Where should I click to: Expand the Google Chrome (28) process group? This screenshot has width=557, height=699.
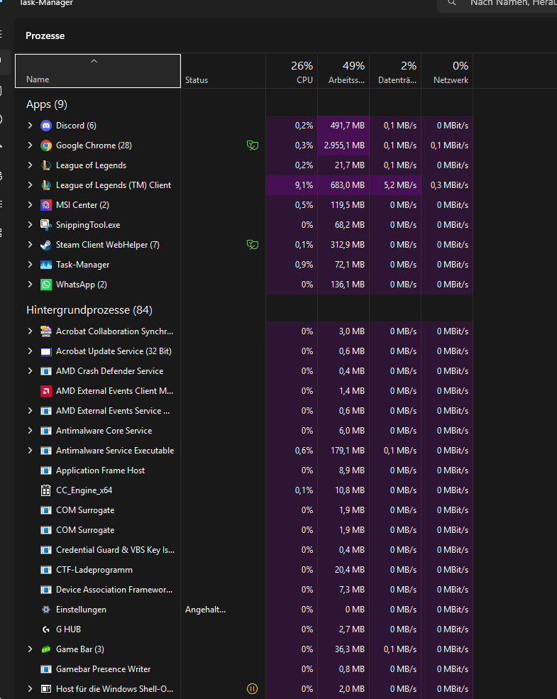click(x=30, y=145)
